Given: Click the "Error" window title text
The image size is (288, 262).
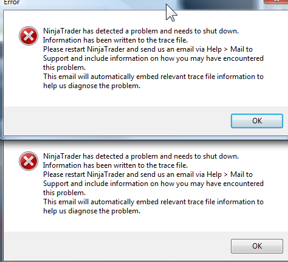Looking at the screenshot, I should pyautogui.click(x=12, y=2).
